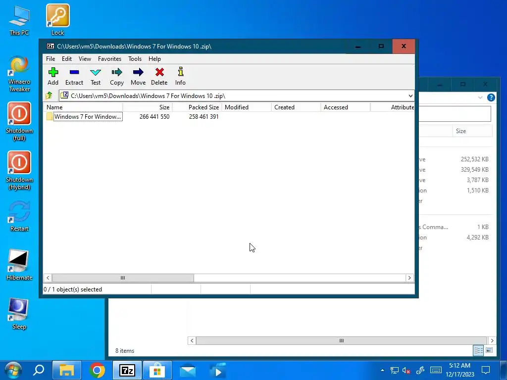Sort by Packed Size column header

point(197,107)
